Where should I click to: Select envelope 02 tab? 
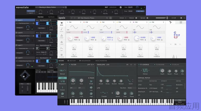(131, 65)
